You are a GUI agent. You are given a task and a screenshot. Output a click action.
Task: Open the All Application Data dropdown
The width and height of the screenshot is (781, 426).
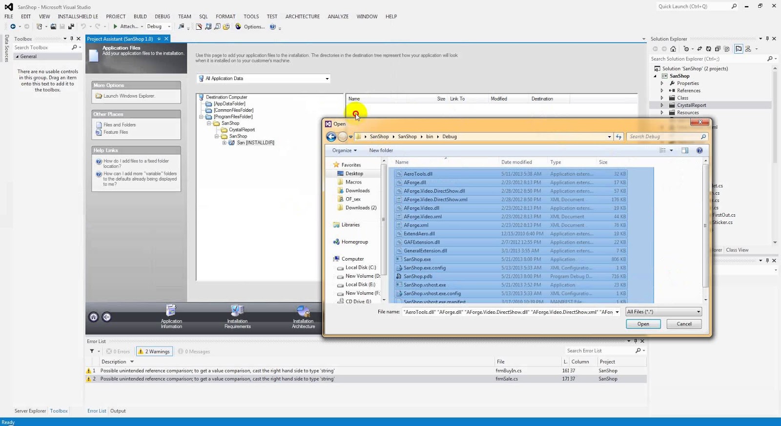click(x=327, y=79)
